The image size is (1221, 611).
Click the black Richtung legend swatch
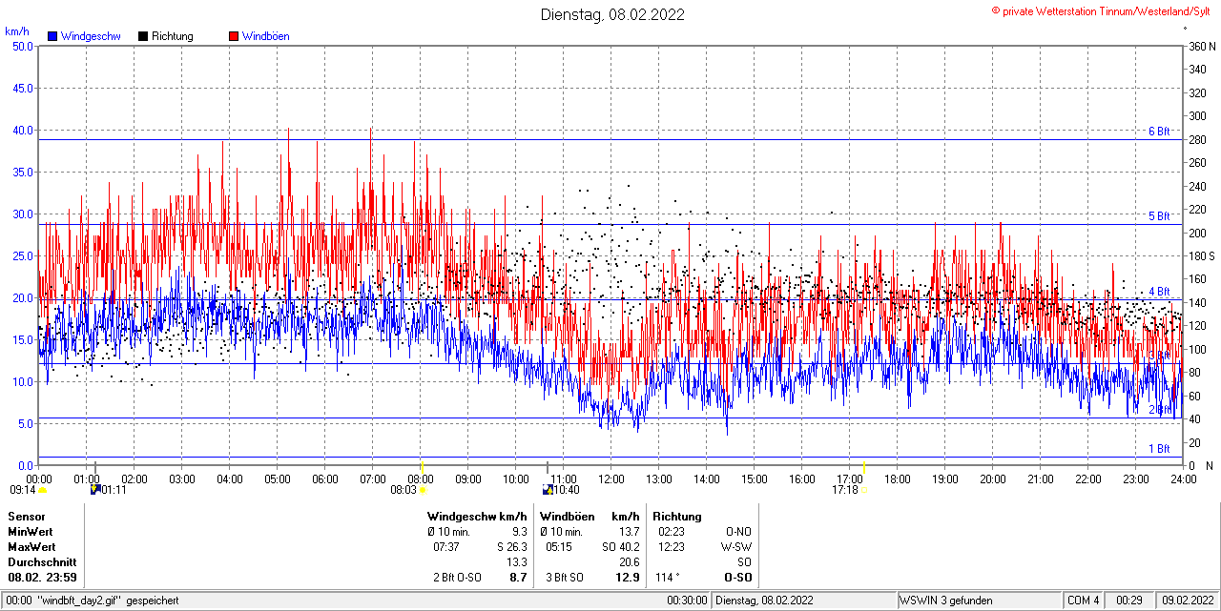[x=143, y=36]
